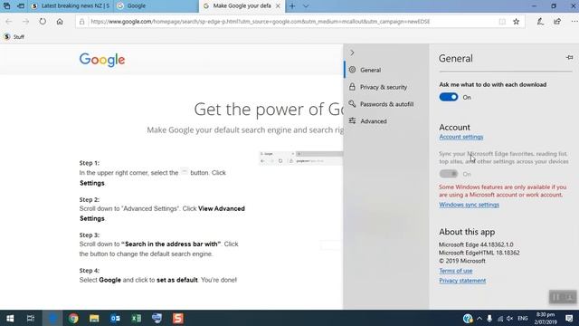Screen dimensions: 579x326
Task: Open the Home page
Action: tap(60, 22)
